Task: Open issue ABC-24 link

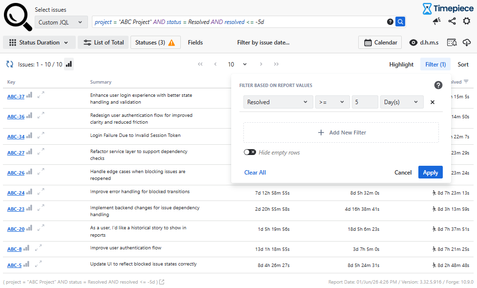Action: 16,193
